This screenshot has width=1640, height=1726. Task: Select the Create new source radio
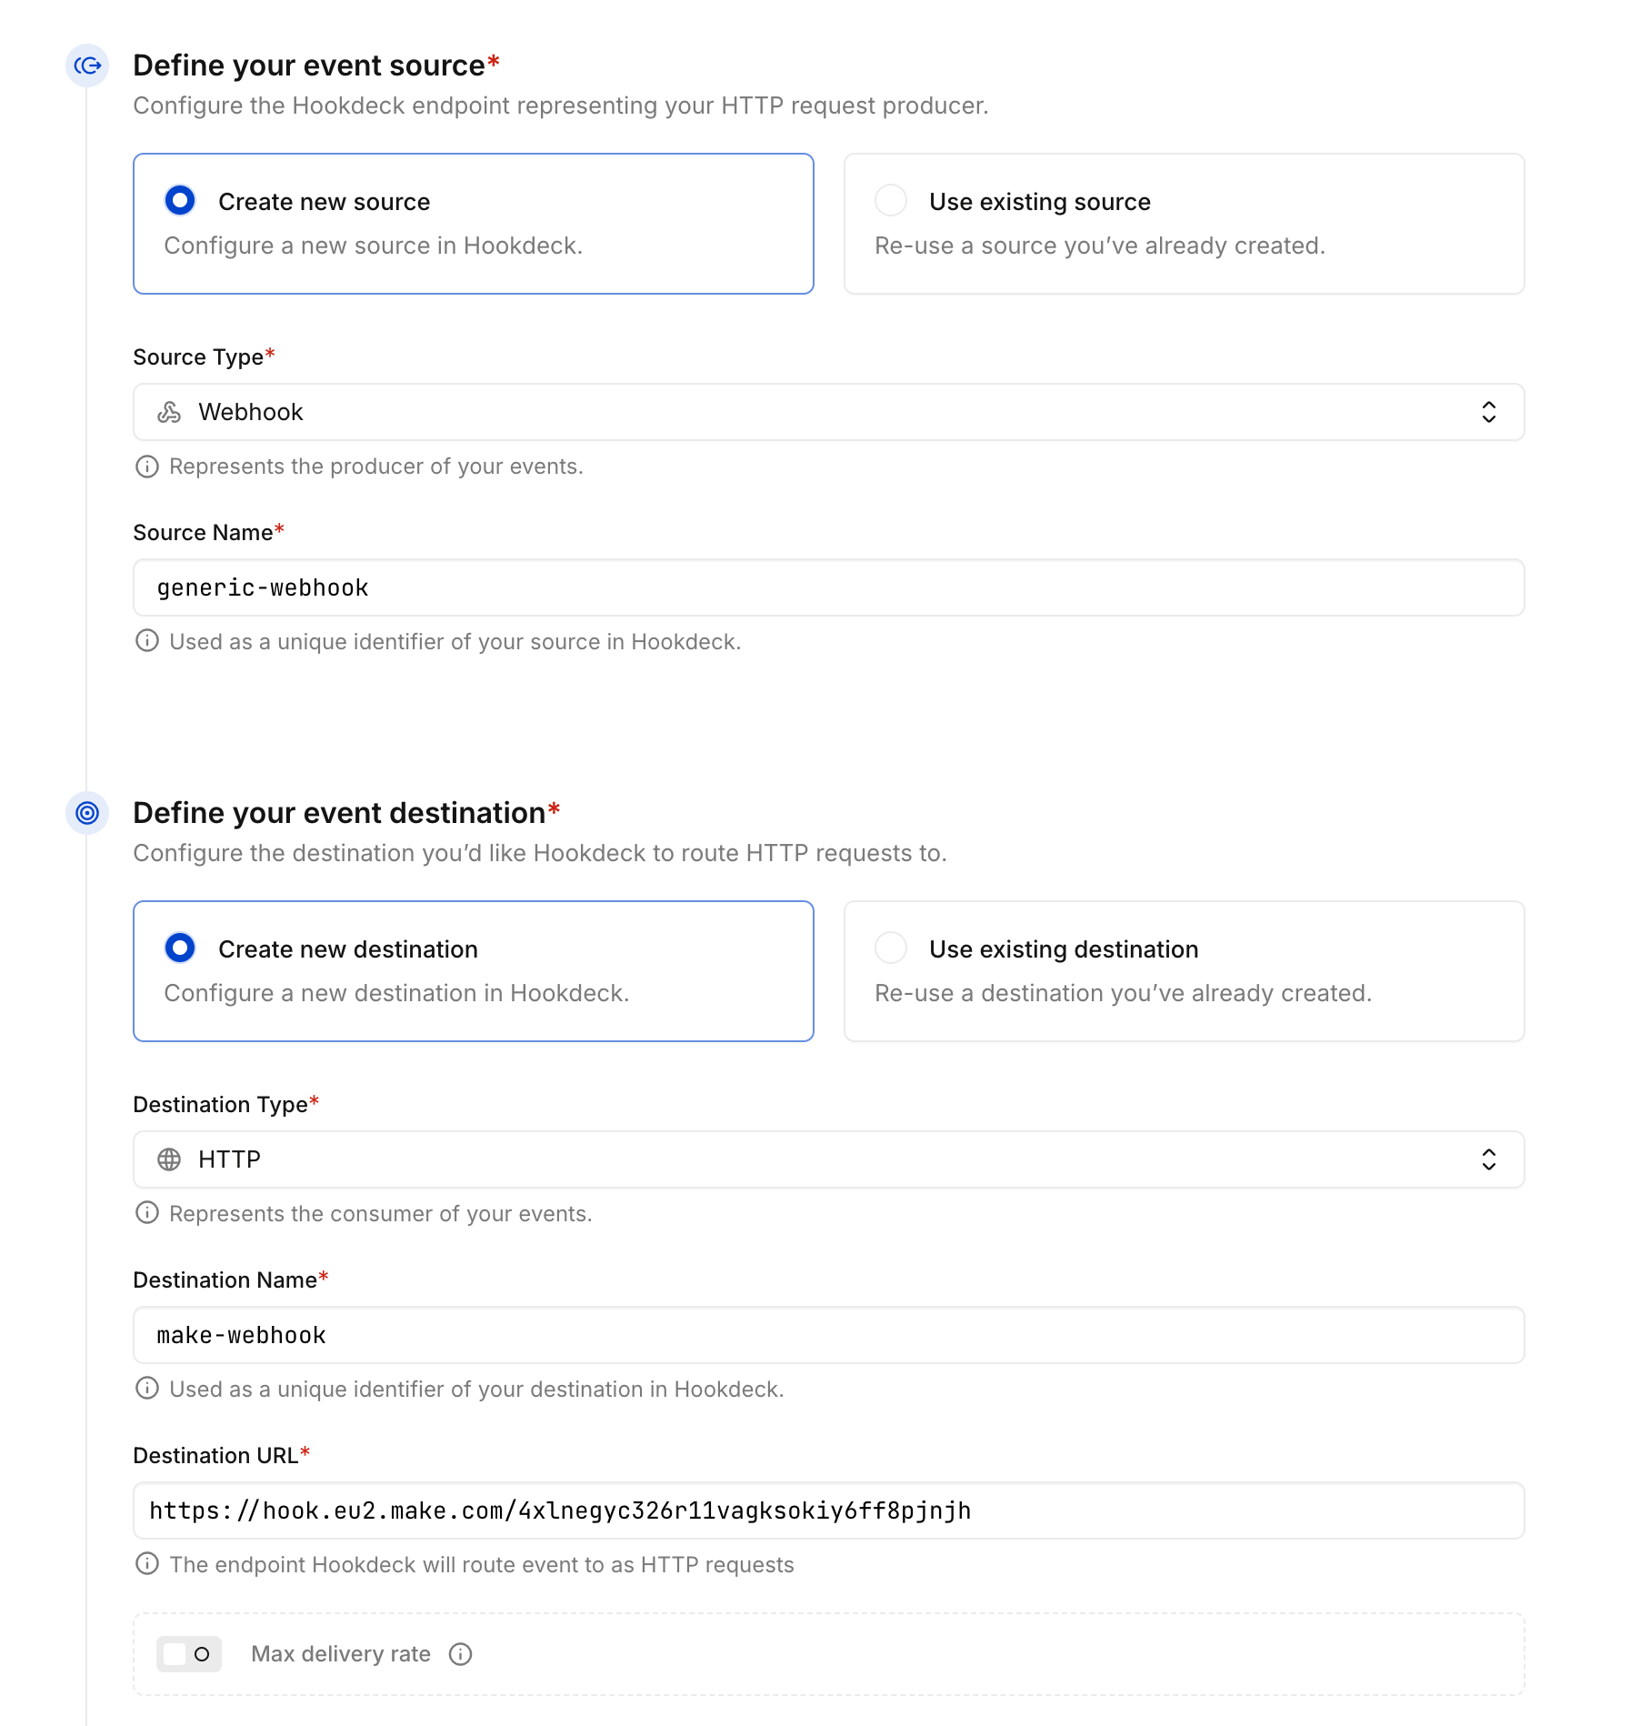[180, 201]
